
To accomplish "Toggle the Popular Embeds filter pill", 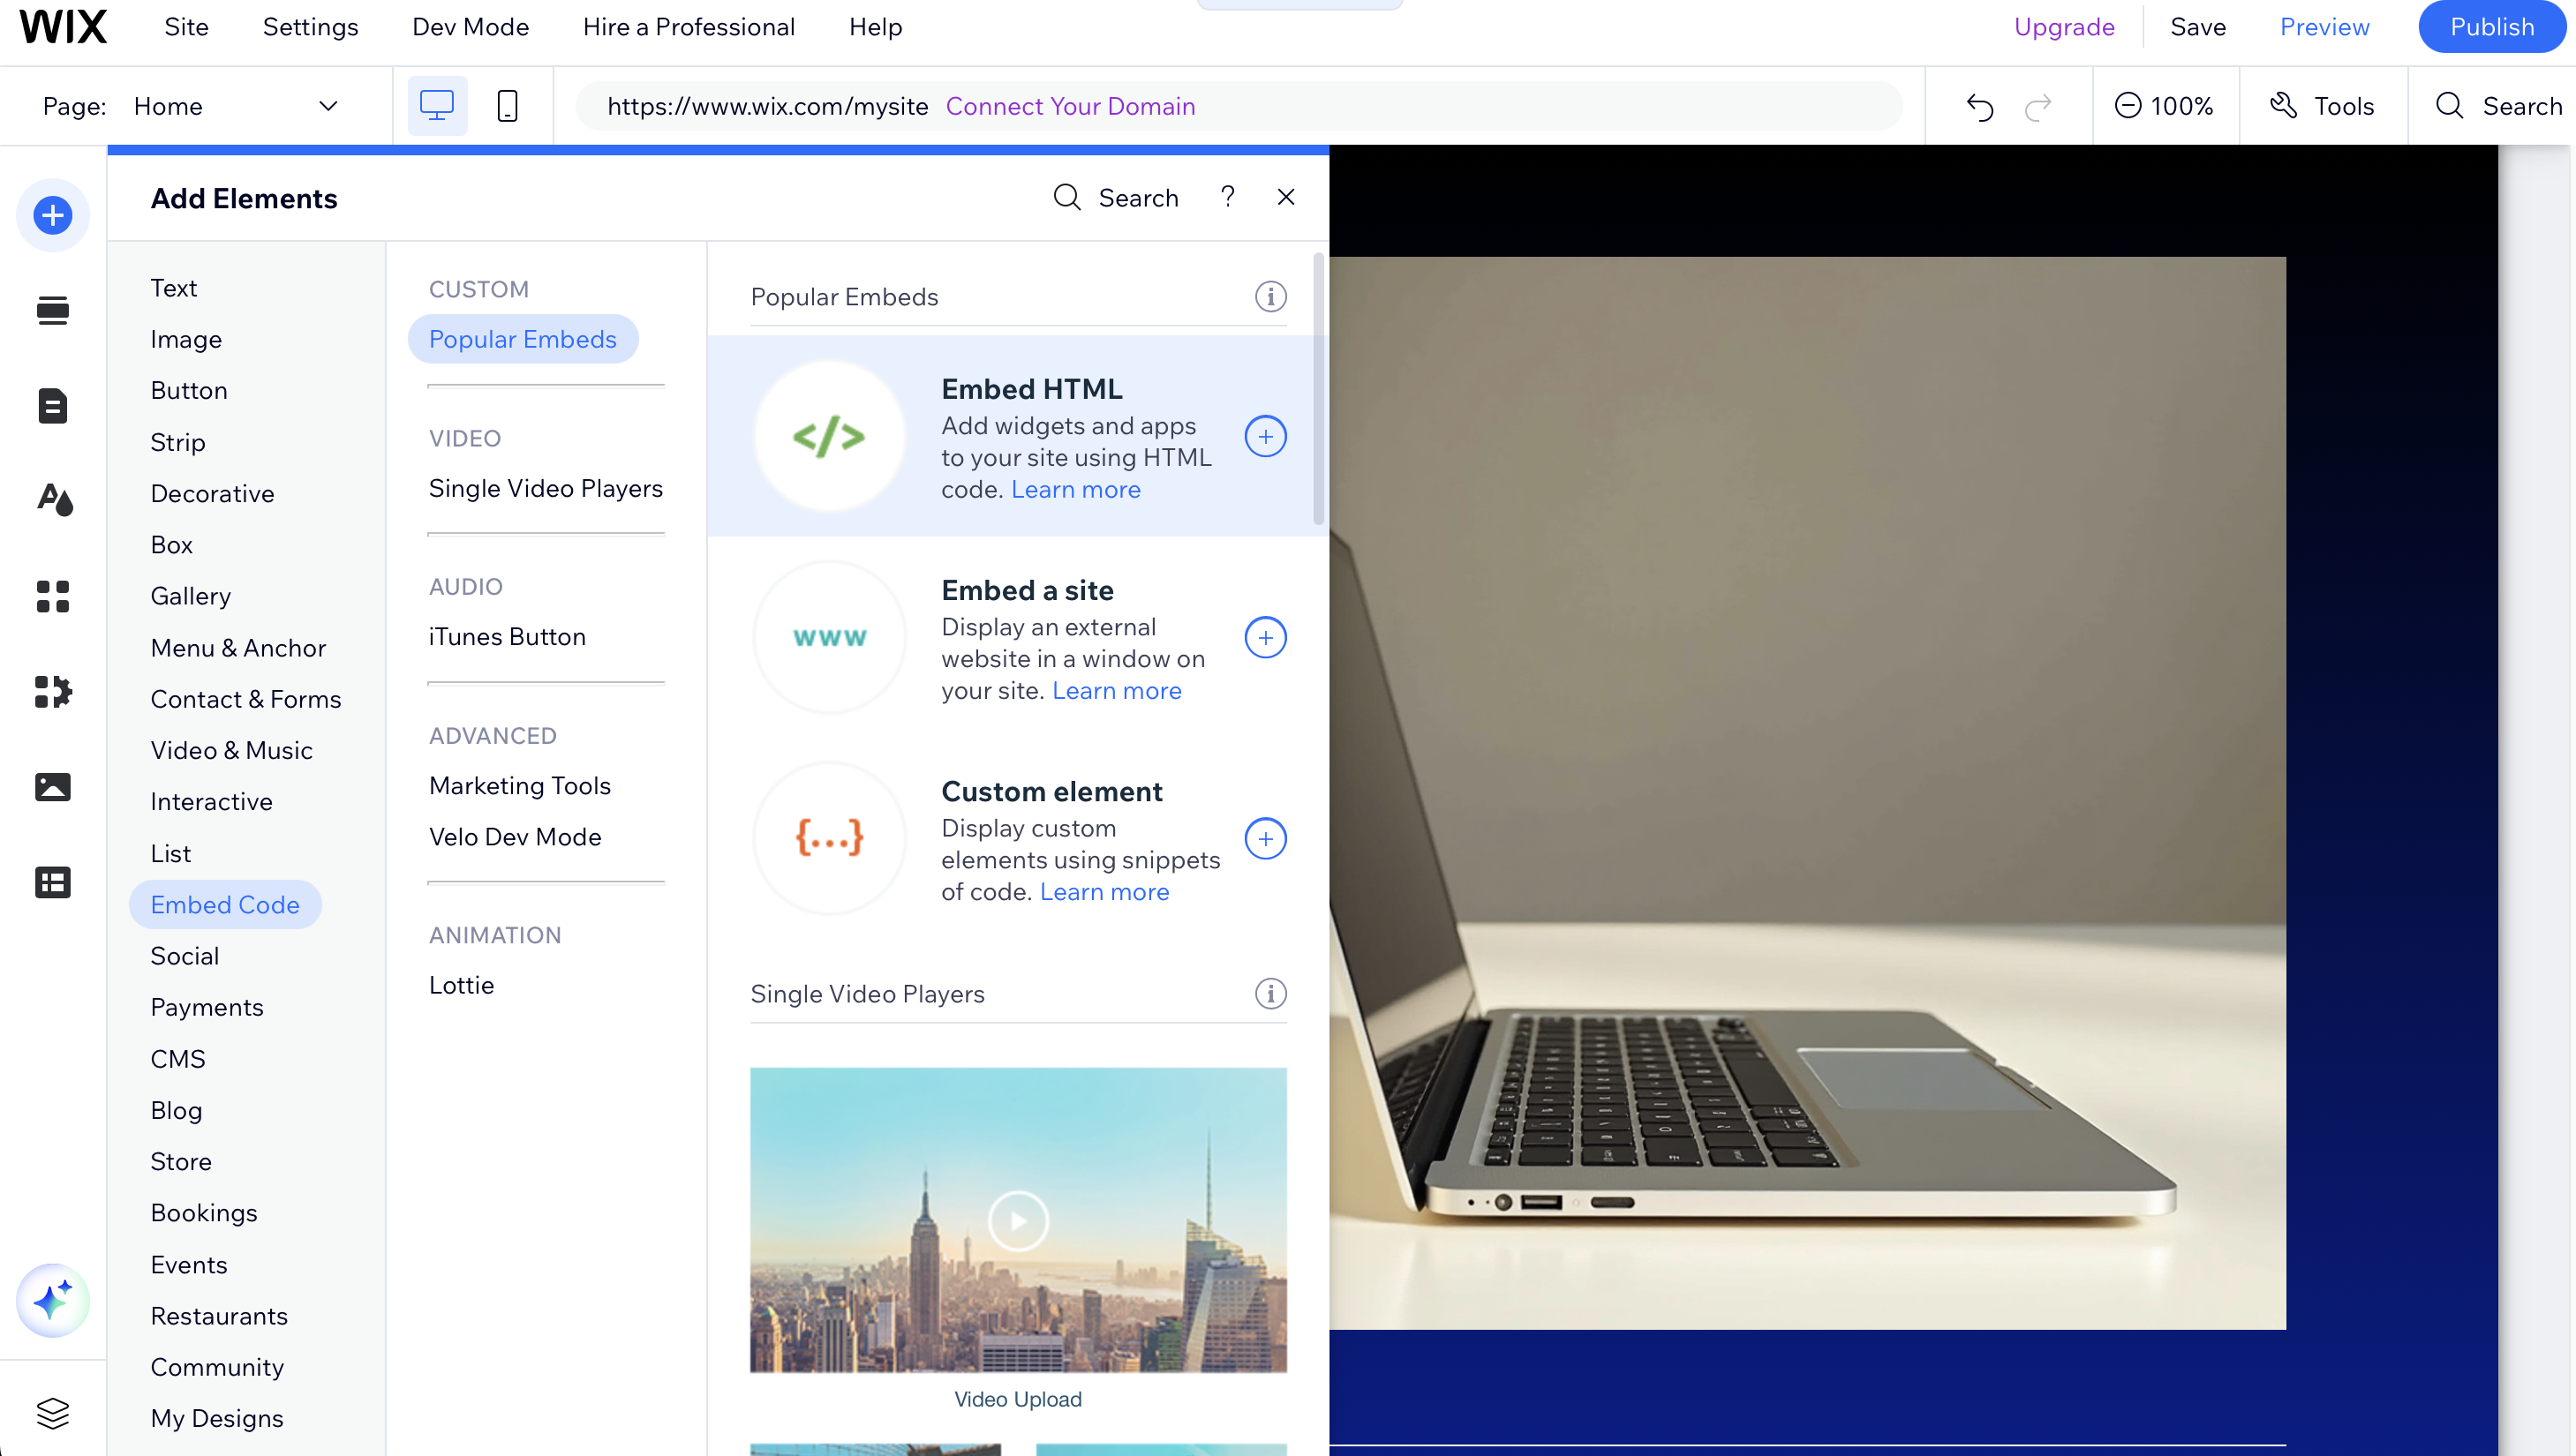I will pyautogui.click(x=523, y=339).
